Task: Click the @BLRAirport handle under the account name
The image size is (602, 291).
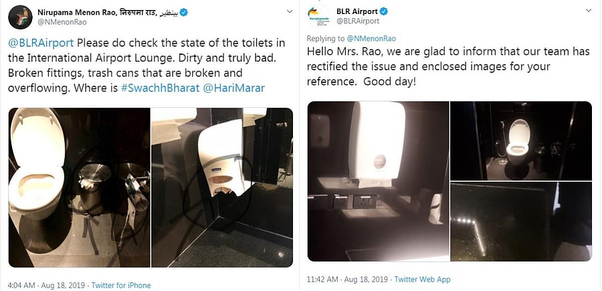Action: pos(358,21)
